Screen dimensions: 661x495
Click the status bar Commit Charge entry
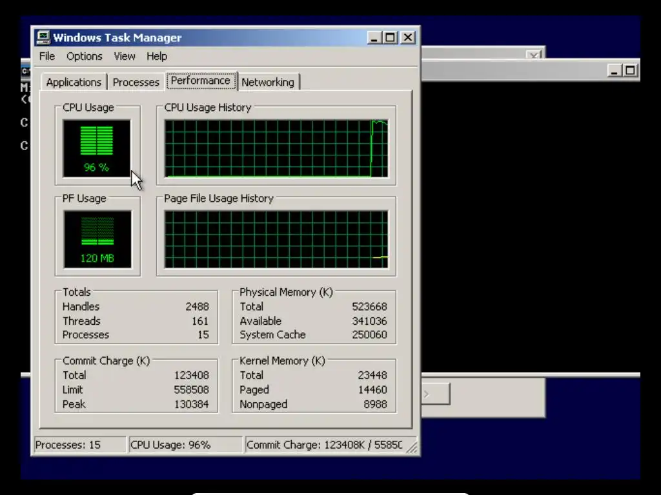[x=325, y=445]
